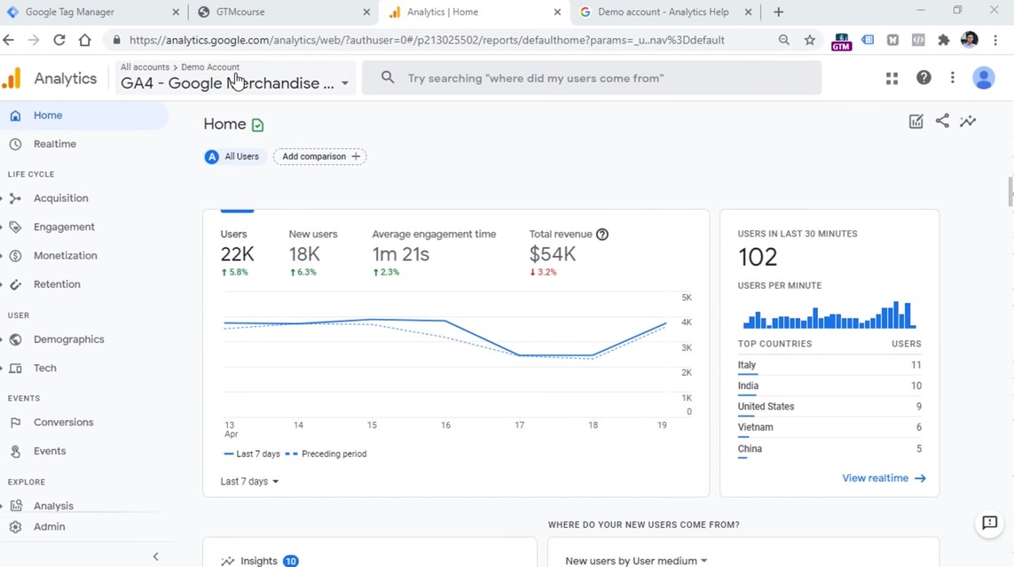Expand the Acquisition section
Screen dimensions: 1014x567
61,198
